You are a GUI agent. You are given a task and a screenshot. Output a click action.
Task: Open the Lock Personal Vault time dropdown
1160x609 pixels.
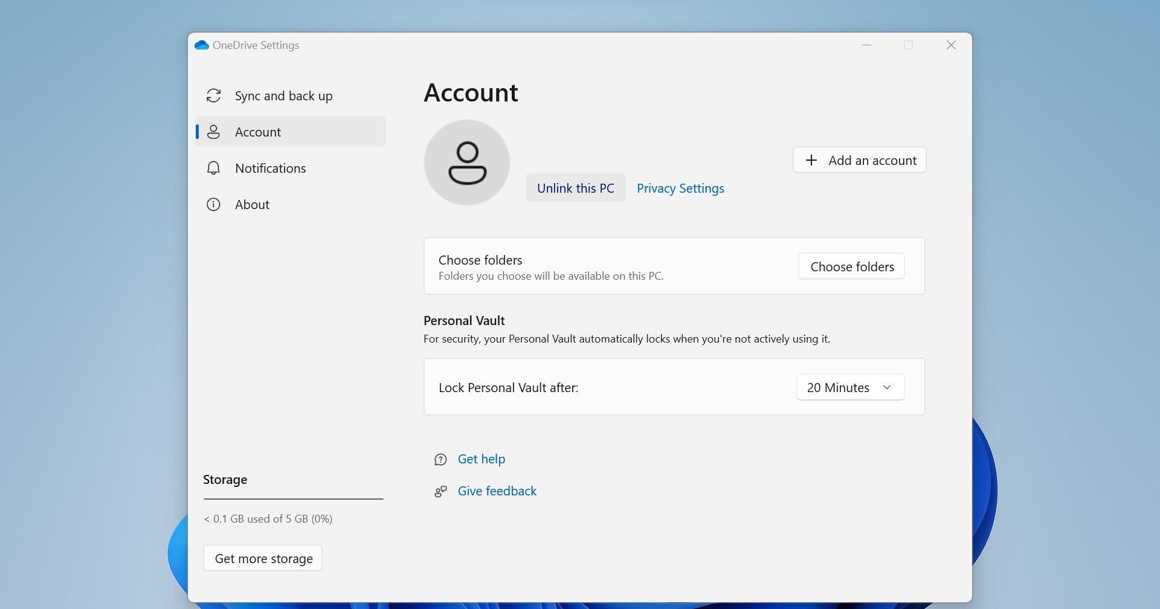(849, 388)
